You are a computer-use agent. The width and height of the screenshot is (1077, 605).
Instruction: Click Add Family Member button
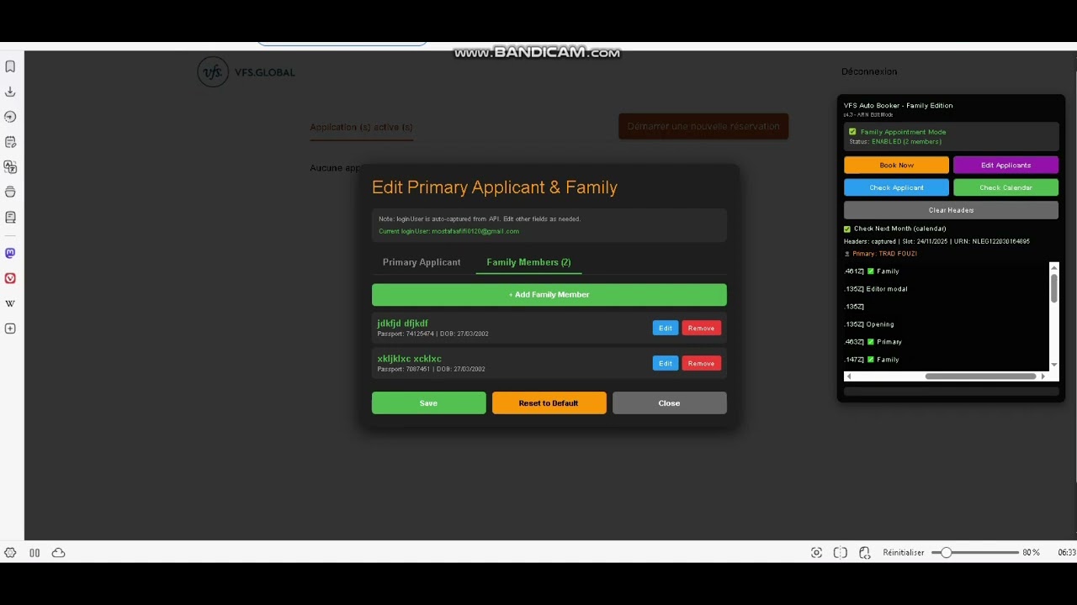point(549,295)
